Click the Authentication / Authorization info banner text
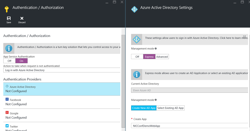 [x=69, y=47]
